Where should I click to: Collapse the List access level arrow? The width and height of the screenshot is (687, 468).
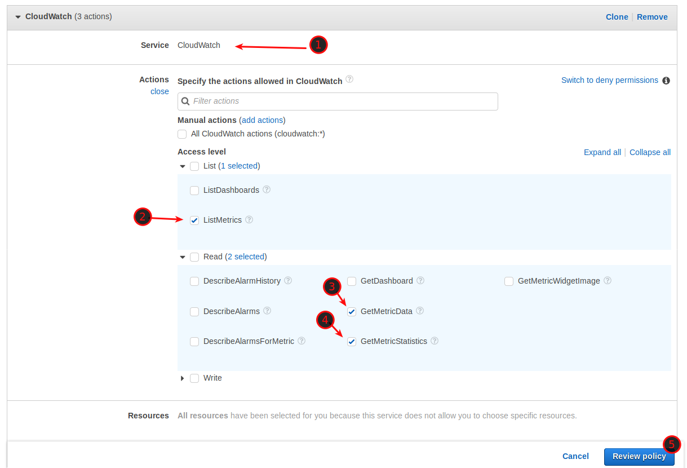(x=183, y=166)
